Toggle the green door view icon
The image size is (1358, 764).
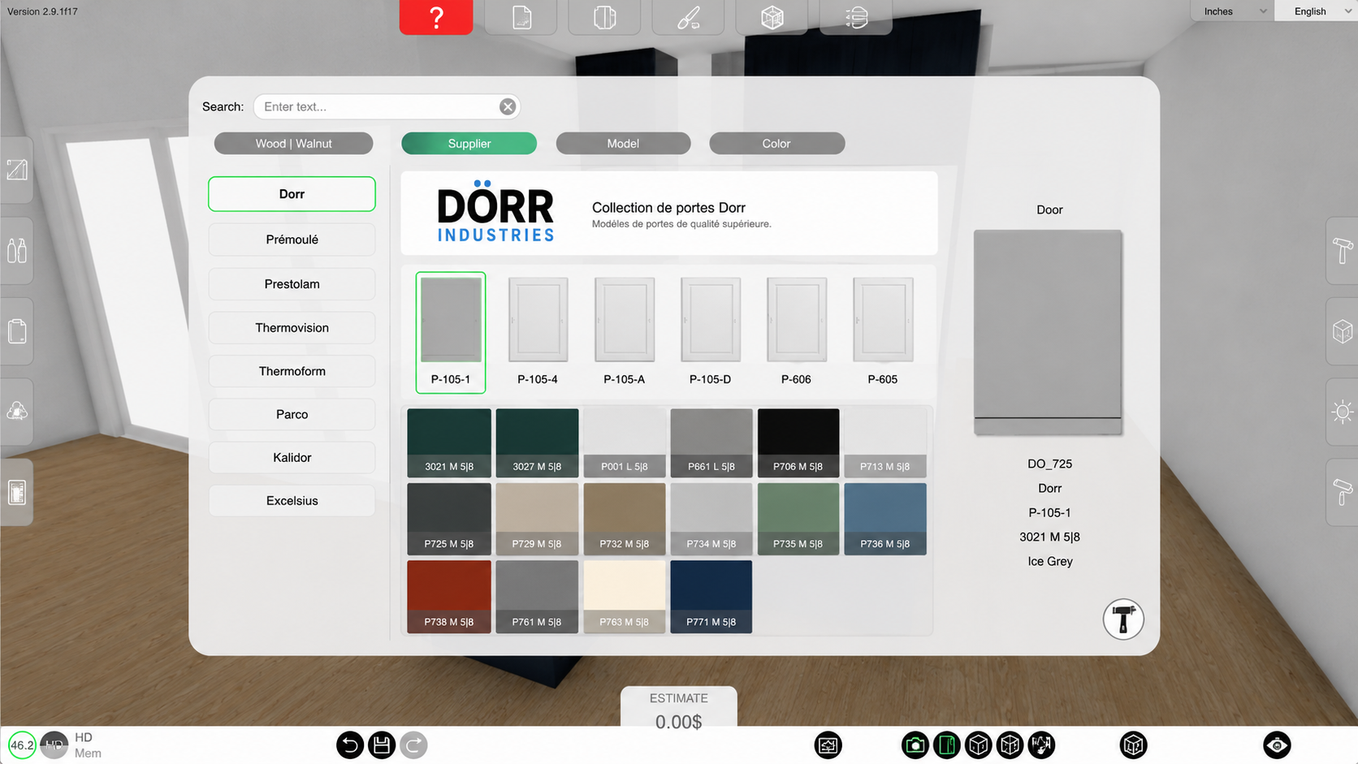coord(947,745)
